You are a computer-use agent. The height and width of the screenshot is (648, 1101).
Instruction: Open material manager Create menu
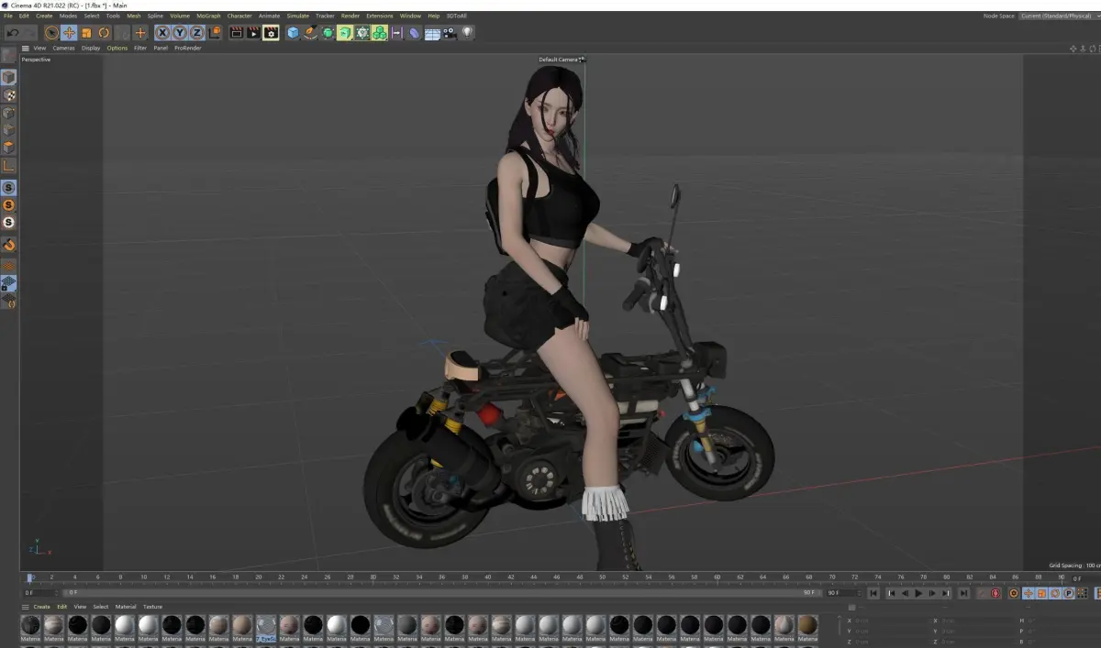[42, 607]
